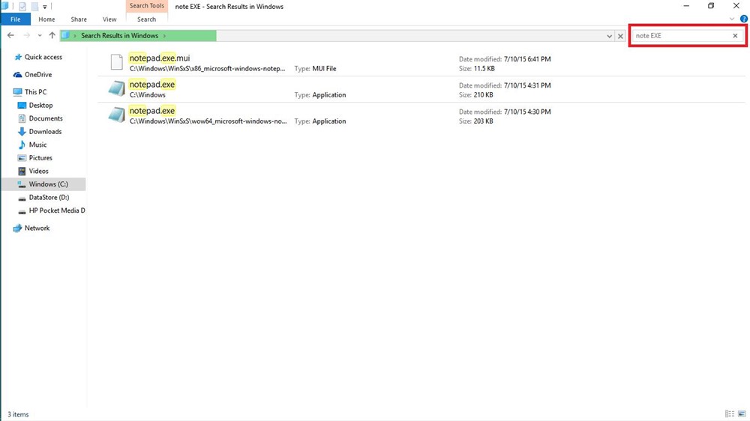Select DataStore (D:) drive in sidebar
The height and width of the screenshot is (421, 750).
pyautogui.click(x=49, y=197)
